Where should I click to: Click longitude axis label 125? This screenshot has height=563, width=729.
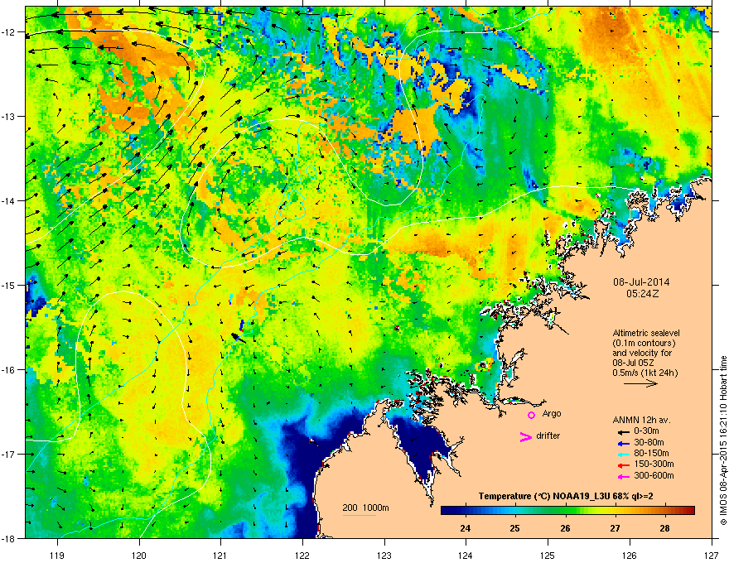pos(548,555)
